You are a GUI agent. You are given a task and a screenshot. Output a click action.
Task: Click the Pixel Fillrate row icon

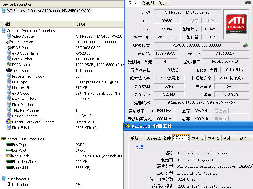(x=9, y=127)
